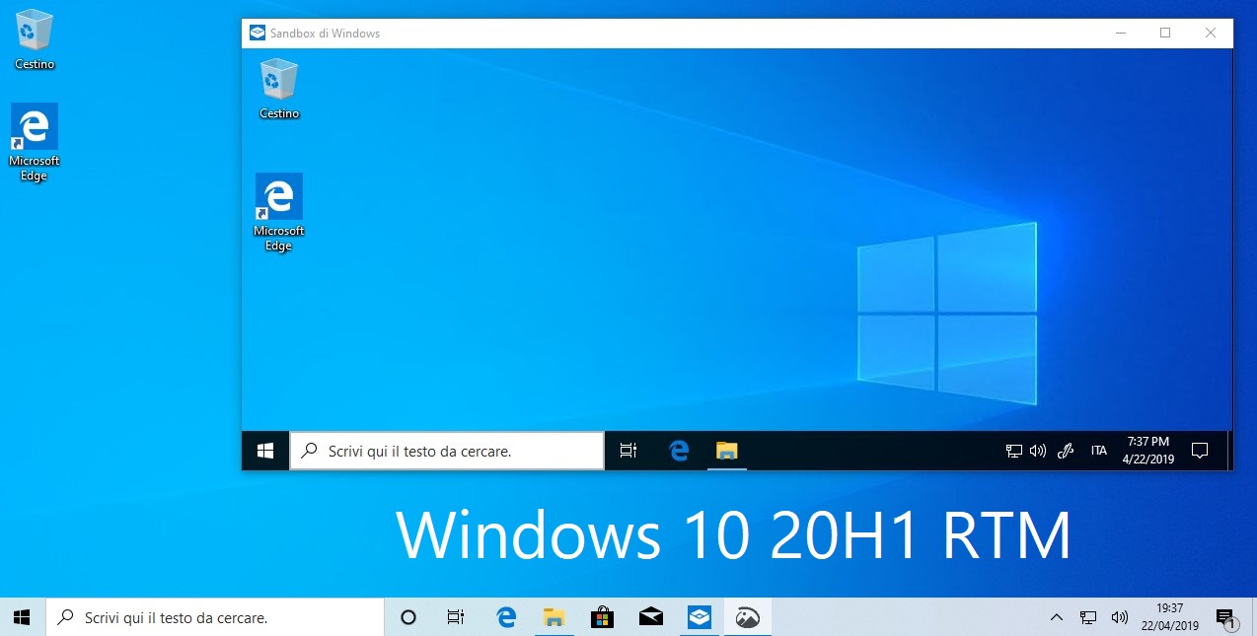Show hidden tray icons on the host
1257x636 pixels.
1057,617
